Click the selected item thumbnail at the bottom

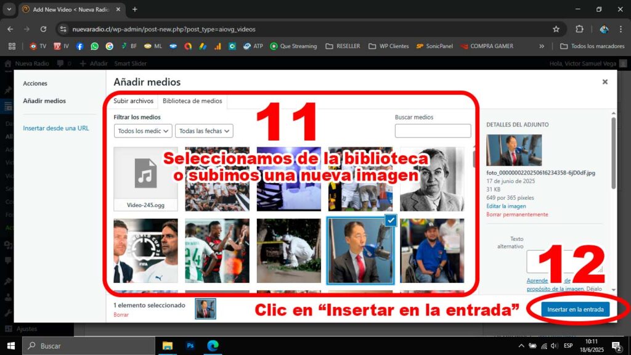tap(206, 309)
